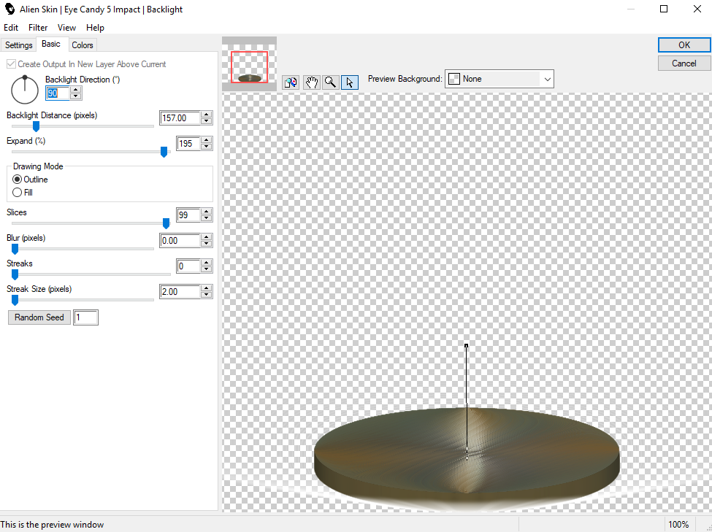712x532 pixels.
Task: Click the show original preview icon
Action: tap(291, 82)
